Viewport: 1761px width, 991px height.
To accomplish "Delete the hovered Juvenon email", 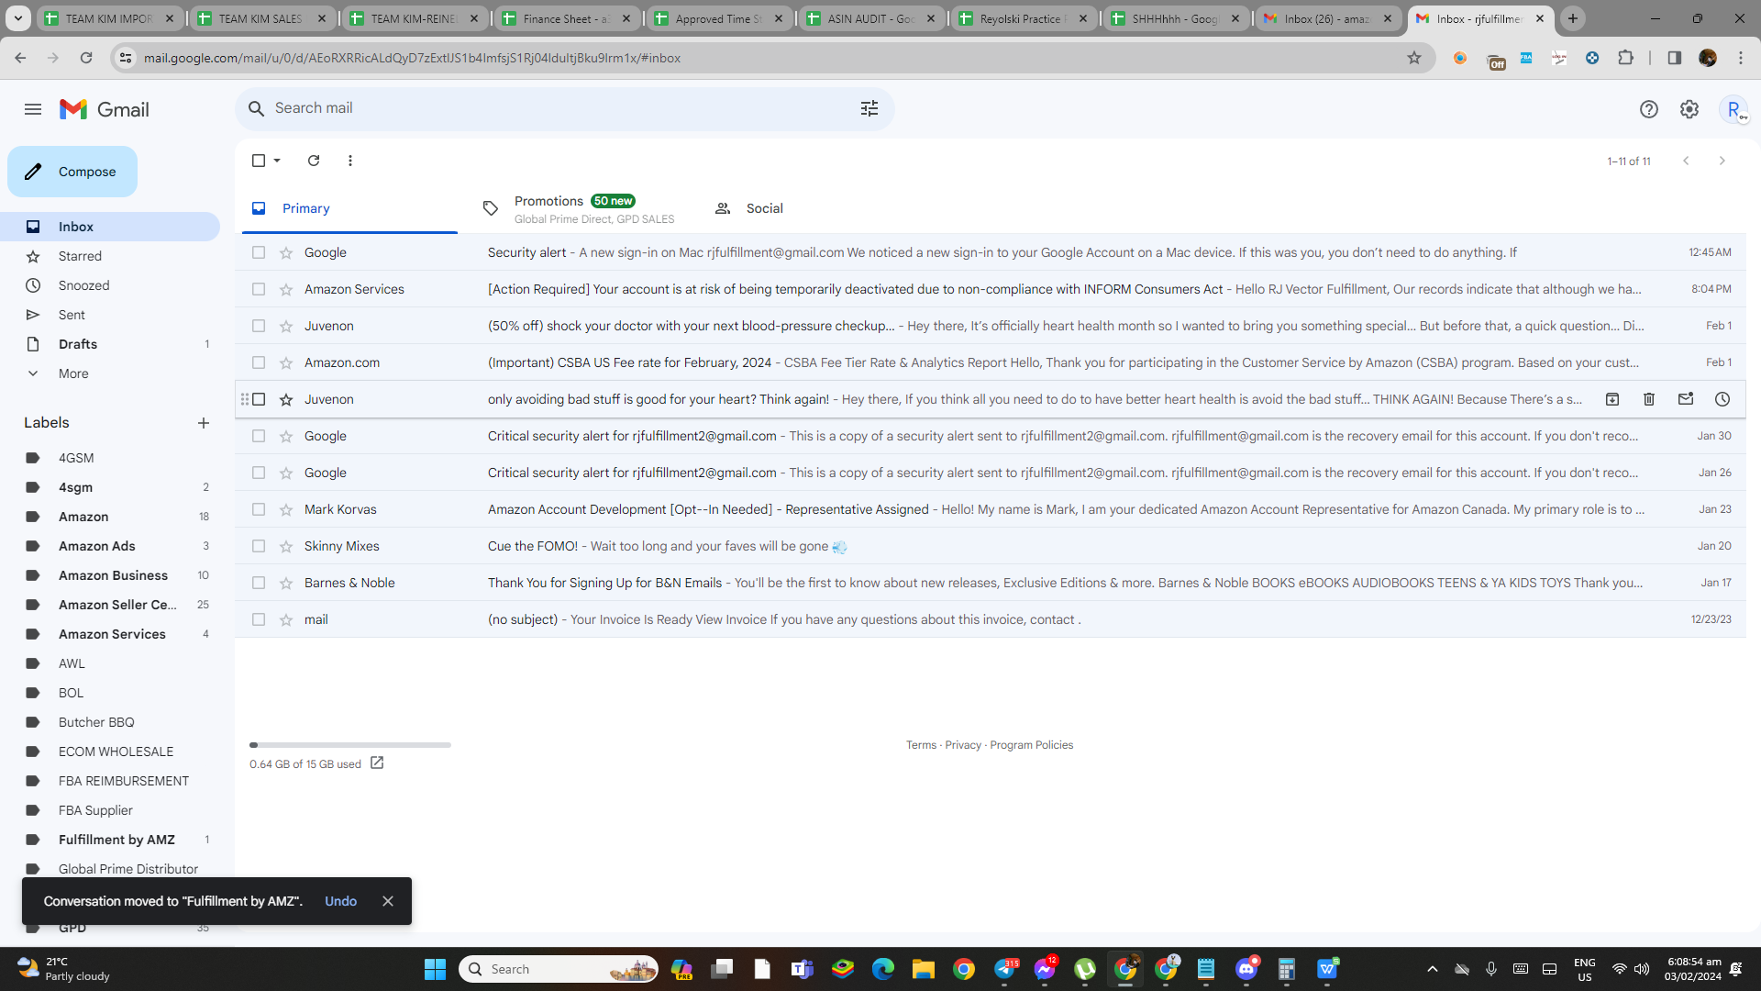I will pyautogui.click(x=1649, y=399).
